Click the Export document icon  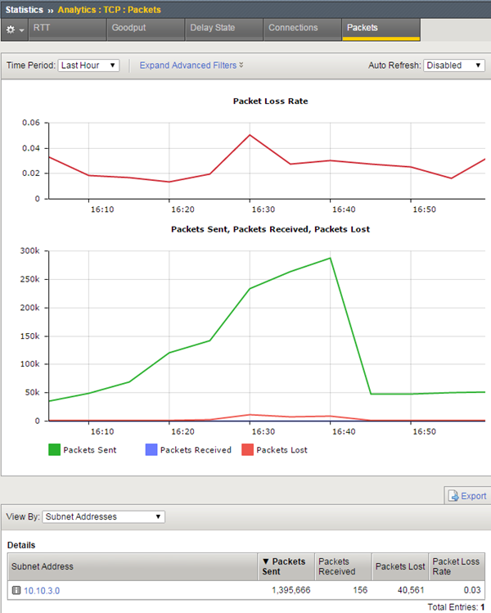coord(453,496)
